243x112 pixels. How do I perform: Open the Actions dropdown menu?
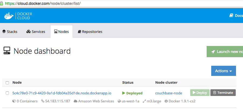click(x=223, y=71)
